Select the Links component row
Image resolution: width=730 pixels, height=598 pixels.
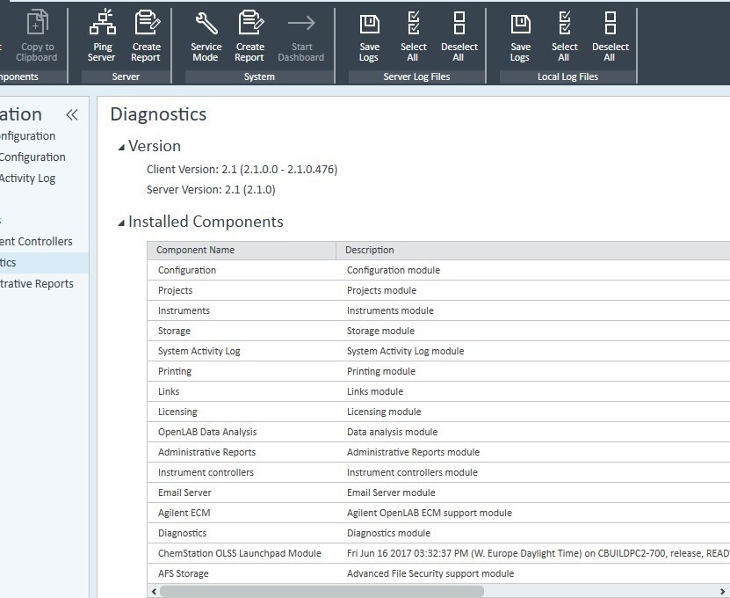pyautogui.click(x=438, y=391)
